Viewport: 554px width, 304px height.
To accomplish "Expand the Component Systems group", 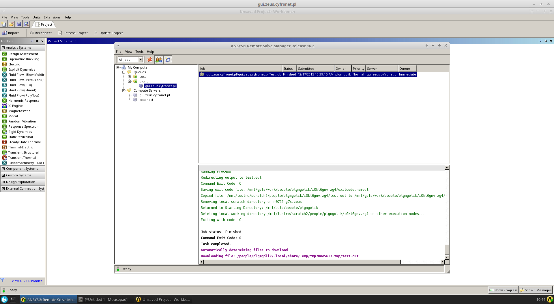I will [x=3, y=169].
